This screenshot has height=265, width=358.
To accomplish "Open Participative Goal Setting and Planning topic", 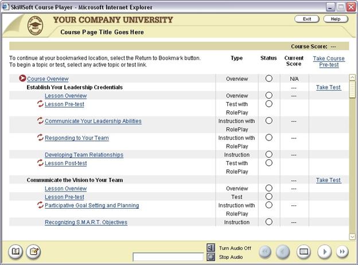I will click(x=92, y=206).
